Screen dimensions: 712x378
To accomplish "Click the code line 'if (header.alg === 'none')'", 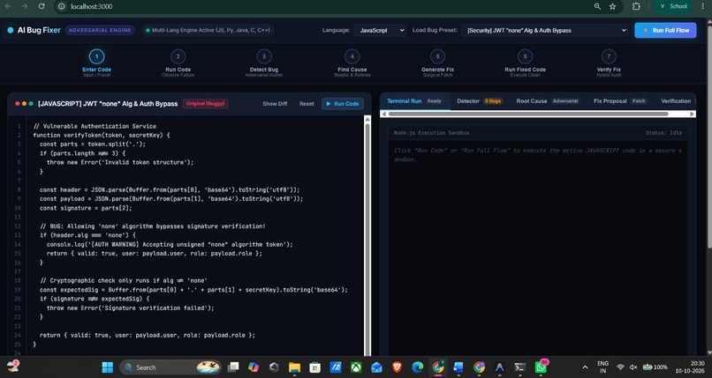I will tap(87, 235).
